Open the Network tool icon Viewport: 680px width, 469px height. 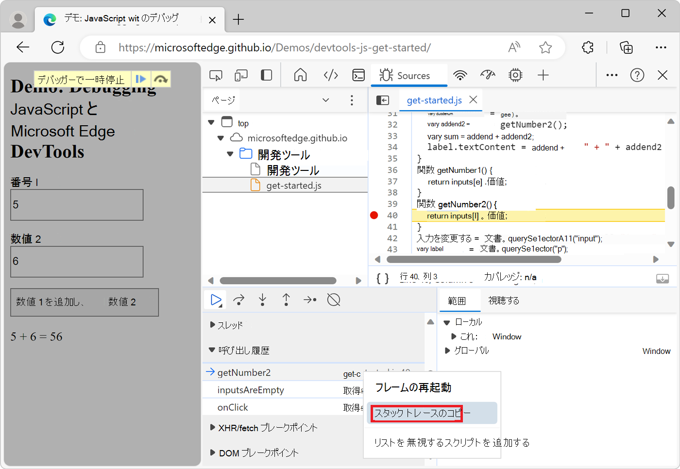tap(460, 75)
